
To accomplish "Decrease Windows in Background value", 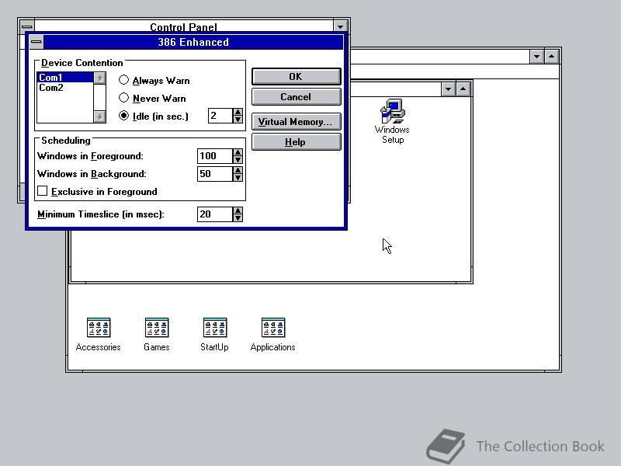I will [x=238, y=178].
